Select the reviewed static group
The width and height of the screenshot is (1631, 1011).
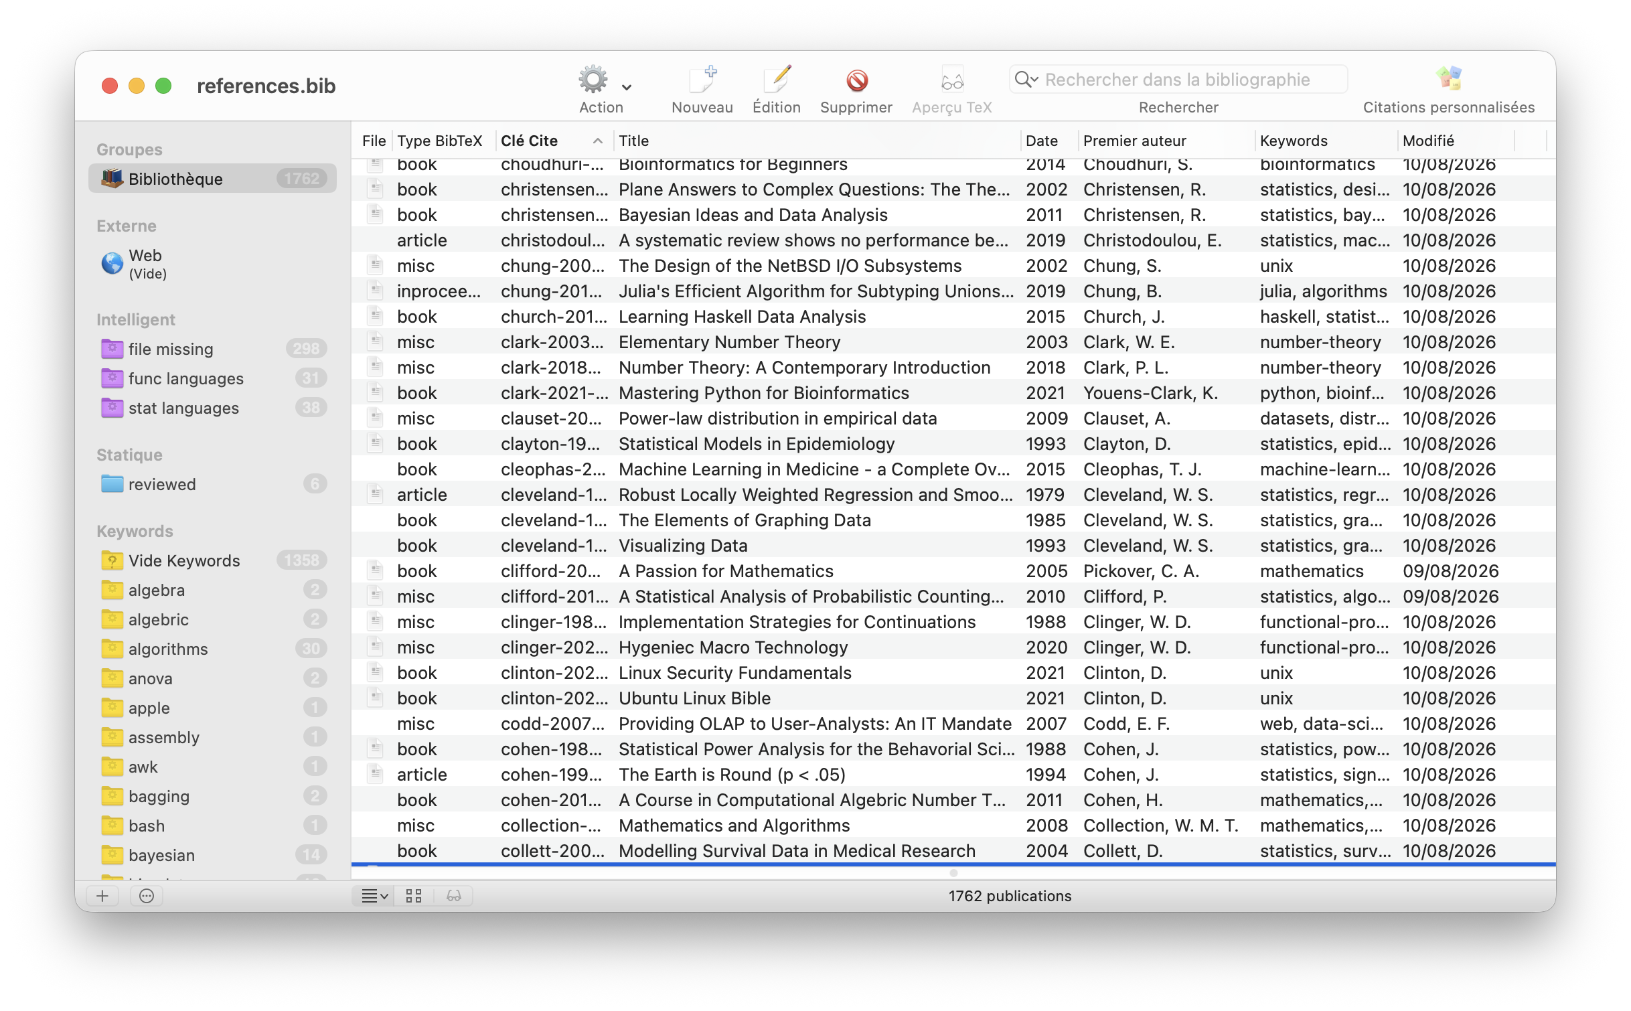click(x=212, y=484)
